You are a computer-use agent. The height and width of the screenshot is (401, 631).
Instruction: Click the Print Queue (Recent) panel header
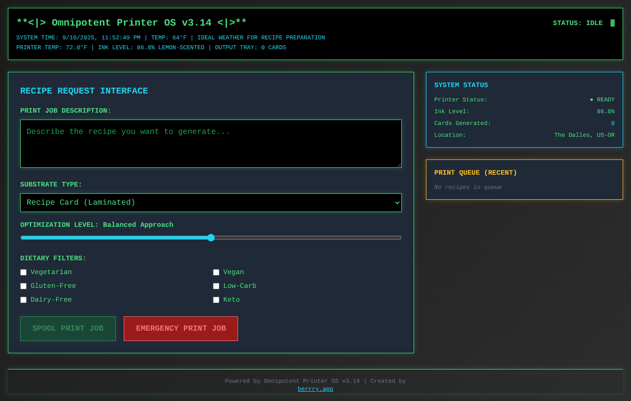tap(475, 173)
